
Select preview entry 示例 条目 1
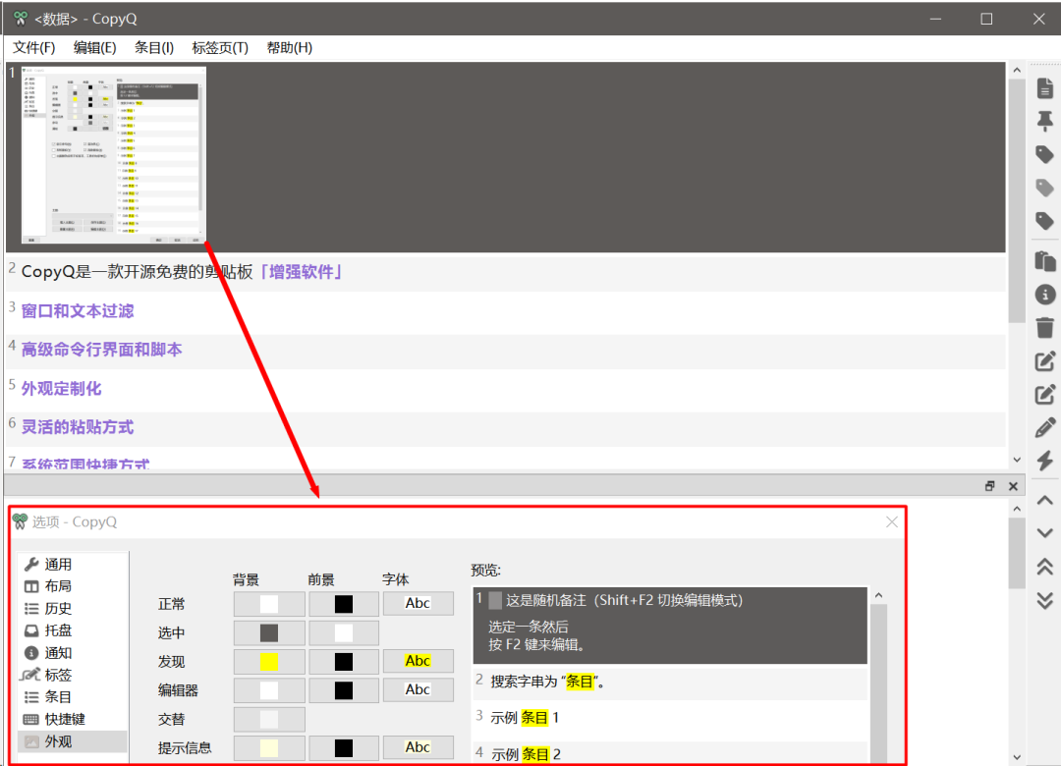pyautogui.click(x=670, y=717)
